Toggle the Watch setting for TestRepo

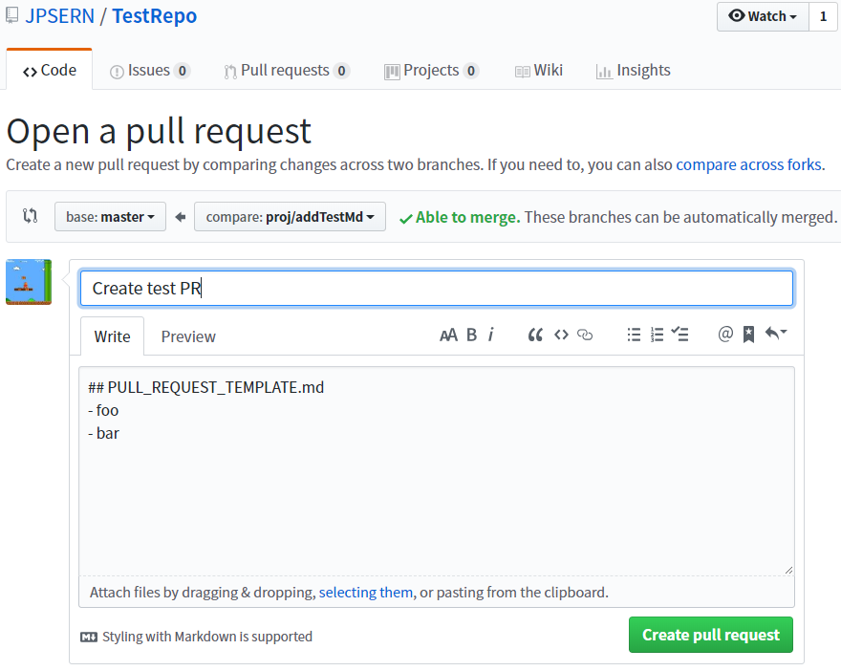[762, 16]
